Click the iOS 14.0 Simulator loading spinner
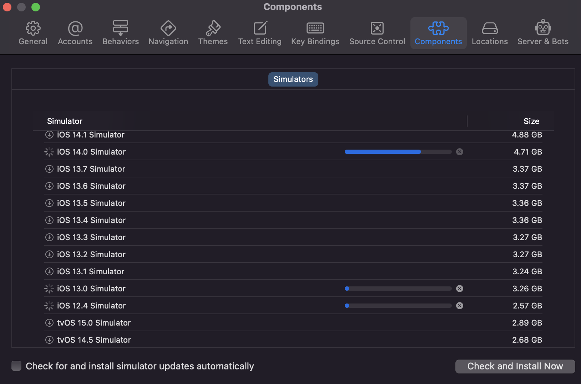581x384 pixels. coord(49,152)
